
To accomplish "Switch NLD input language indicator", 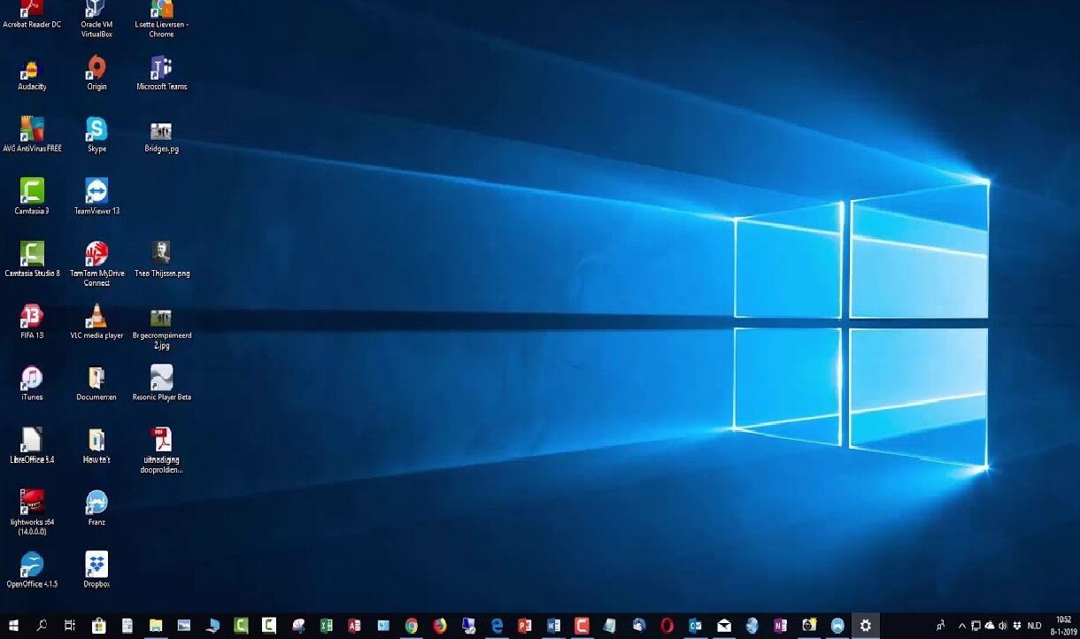I will tap(1034, 626).
